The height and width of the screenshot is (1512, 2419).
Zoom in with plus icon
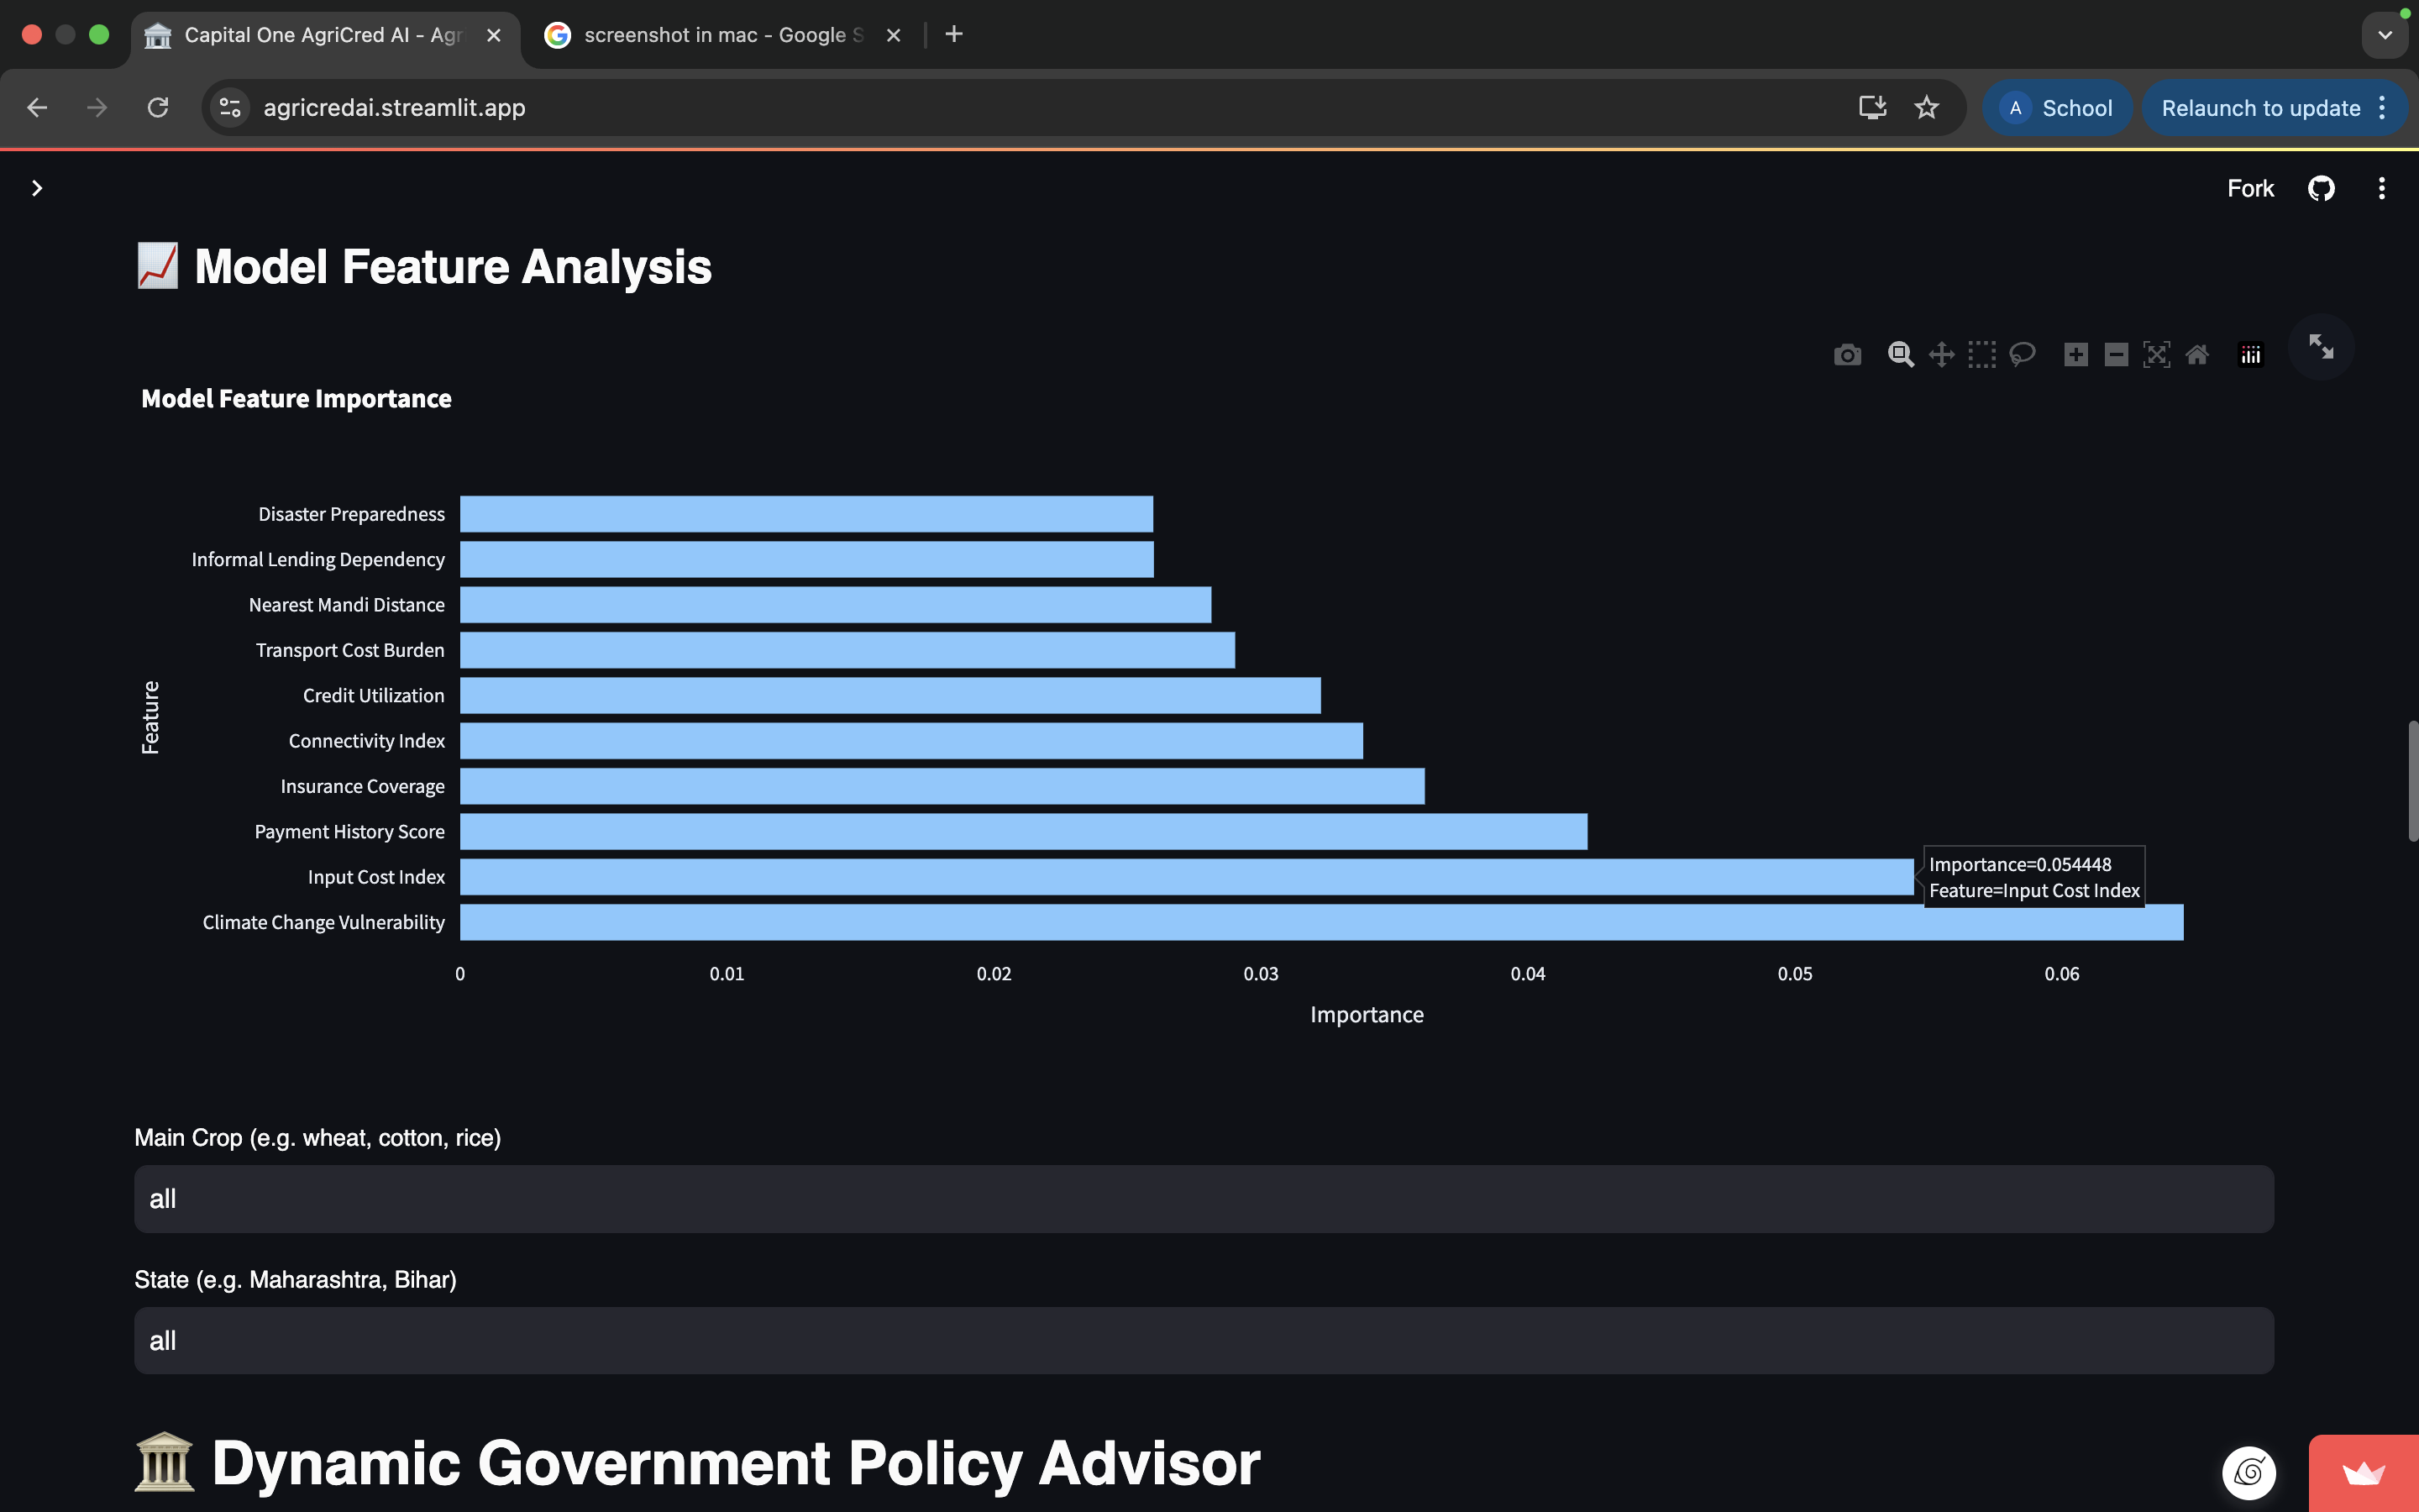[x=2075, y=355]
